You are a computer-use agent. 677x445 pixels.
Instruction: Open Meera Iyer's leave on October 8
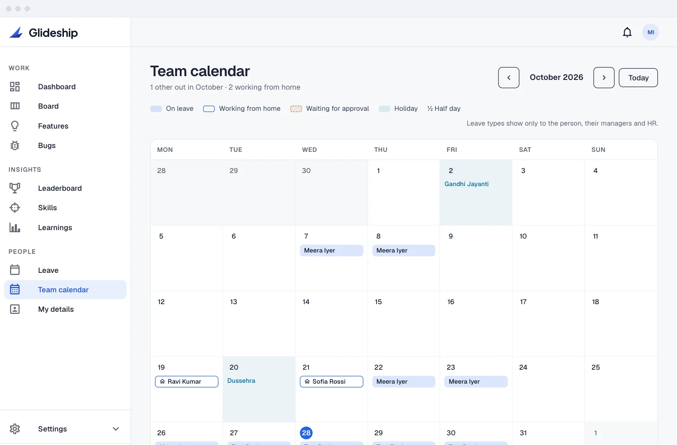(404, 250)
